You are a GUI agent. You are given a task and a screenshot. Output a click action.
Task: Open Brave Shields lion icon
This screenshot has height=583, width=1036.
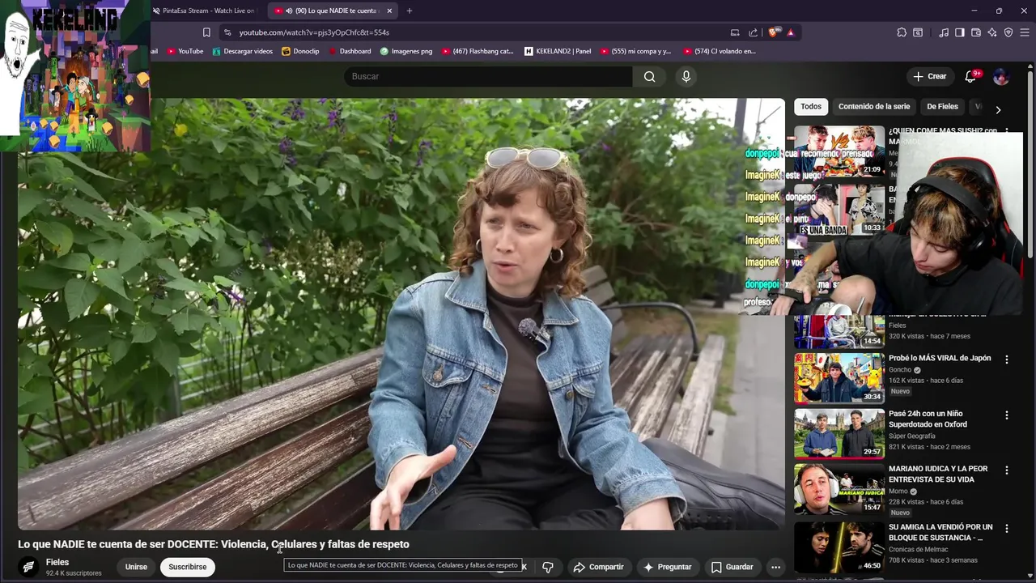tap(775, 32)
